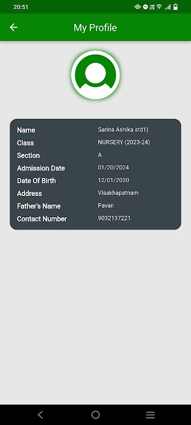The height and width of the screenshot is (425, 191).
Task: Tap the battery status icon
Action: click(176, 7)
